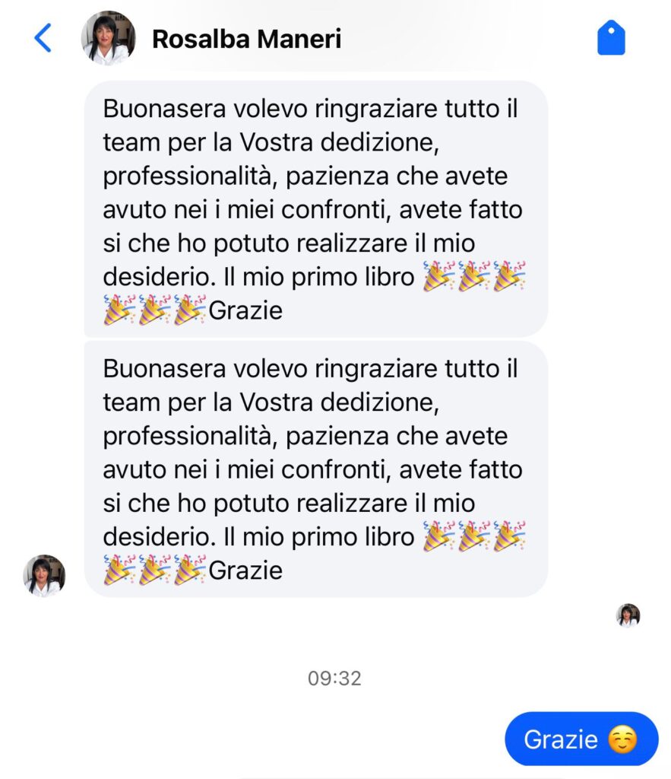671x779 pixels.
Task: Open Rosalba Maneri's header profile photo
Action: click(x=108, y=38)
